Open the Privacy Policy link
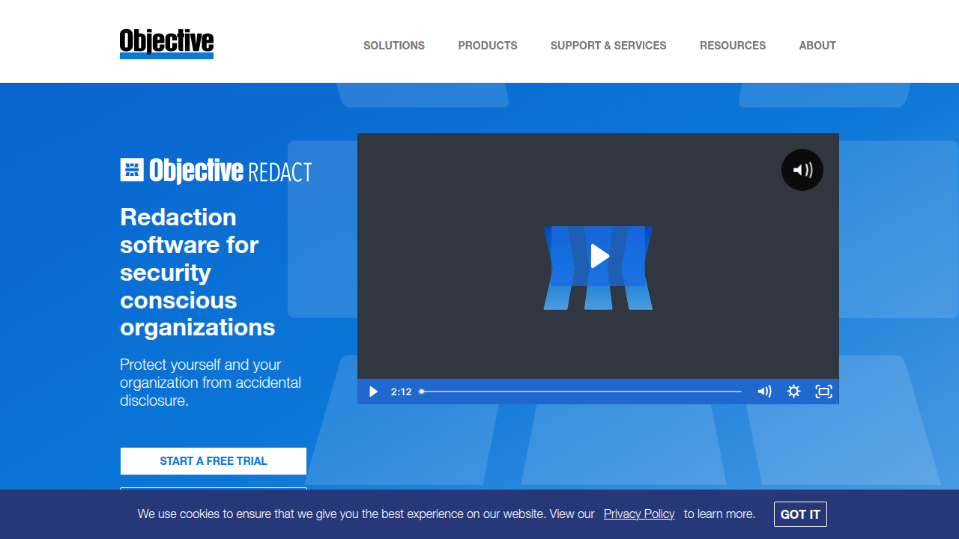Viewport: 959px width, 539px height. point(639,514)
